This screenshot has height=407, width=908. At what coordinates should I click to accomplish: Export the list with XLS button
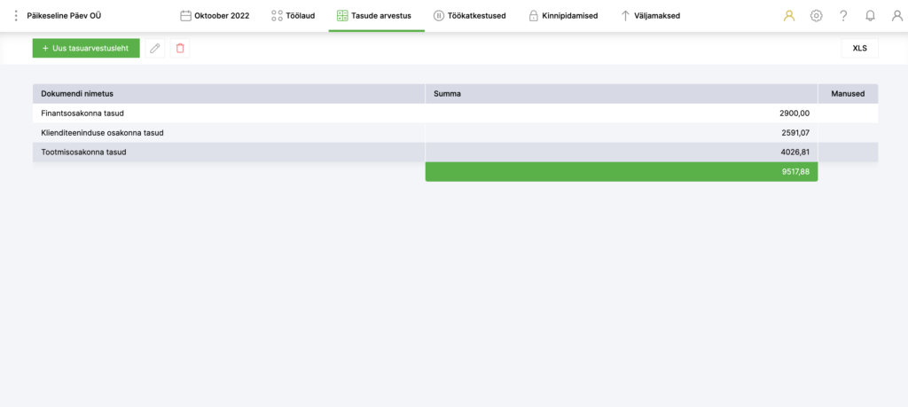859,48
